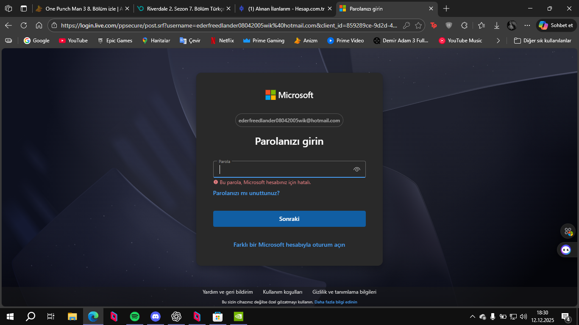The width and height of the screenshot is (579, 325).
Task: Open the 'Demir Adam 3 Full...' bookmark
Action: 401,41
